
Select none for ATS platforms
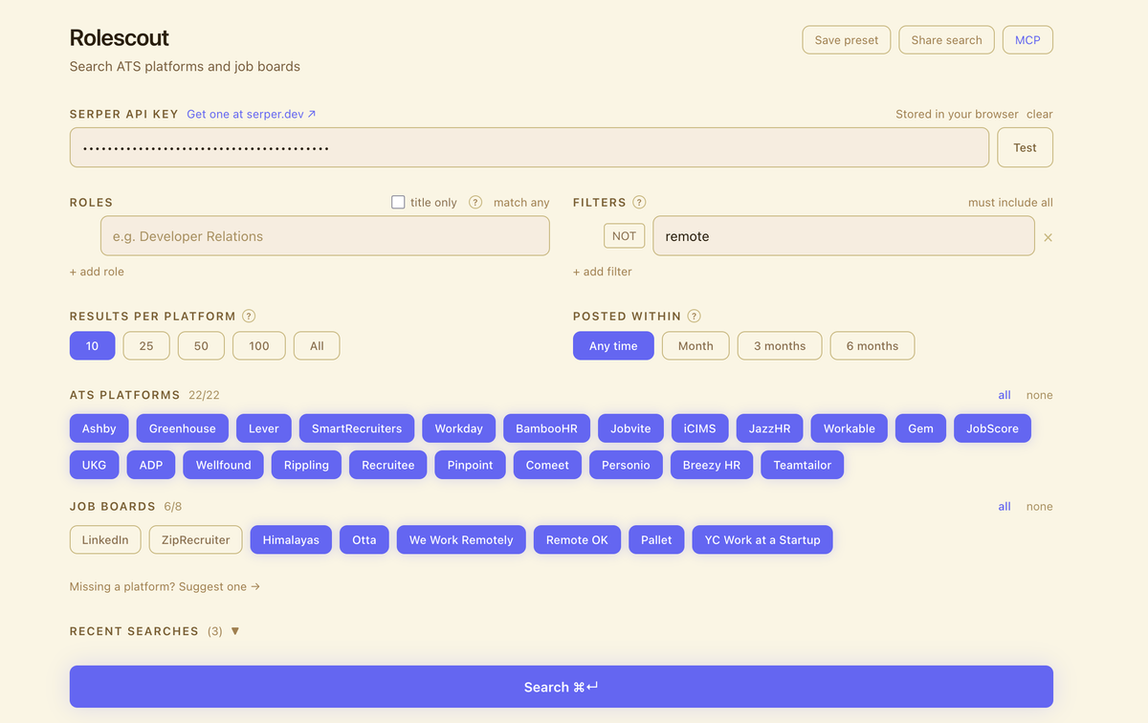(1039, 395)
